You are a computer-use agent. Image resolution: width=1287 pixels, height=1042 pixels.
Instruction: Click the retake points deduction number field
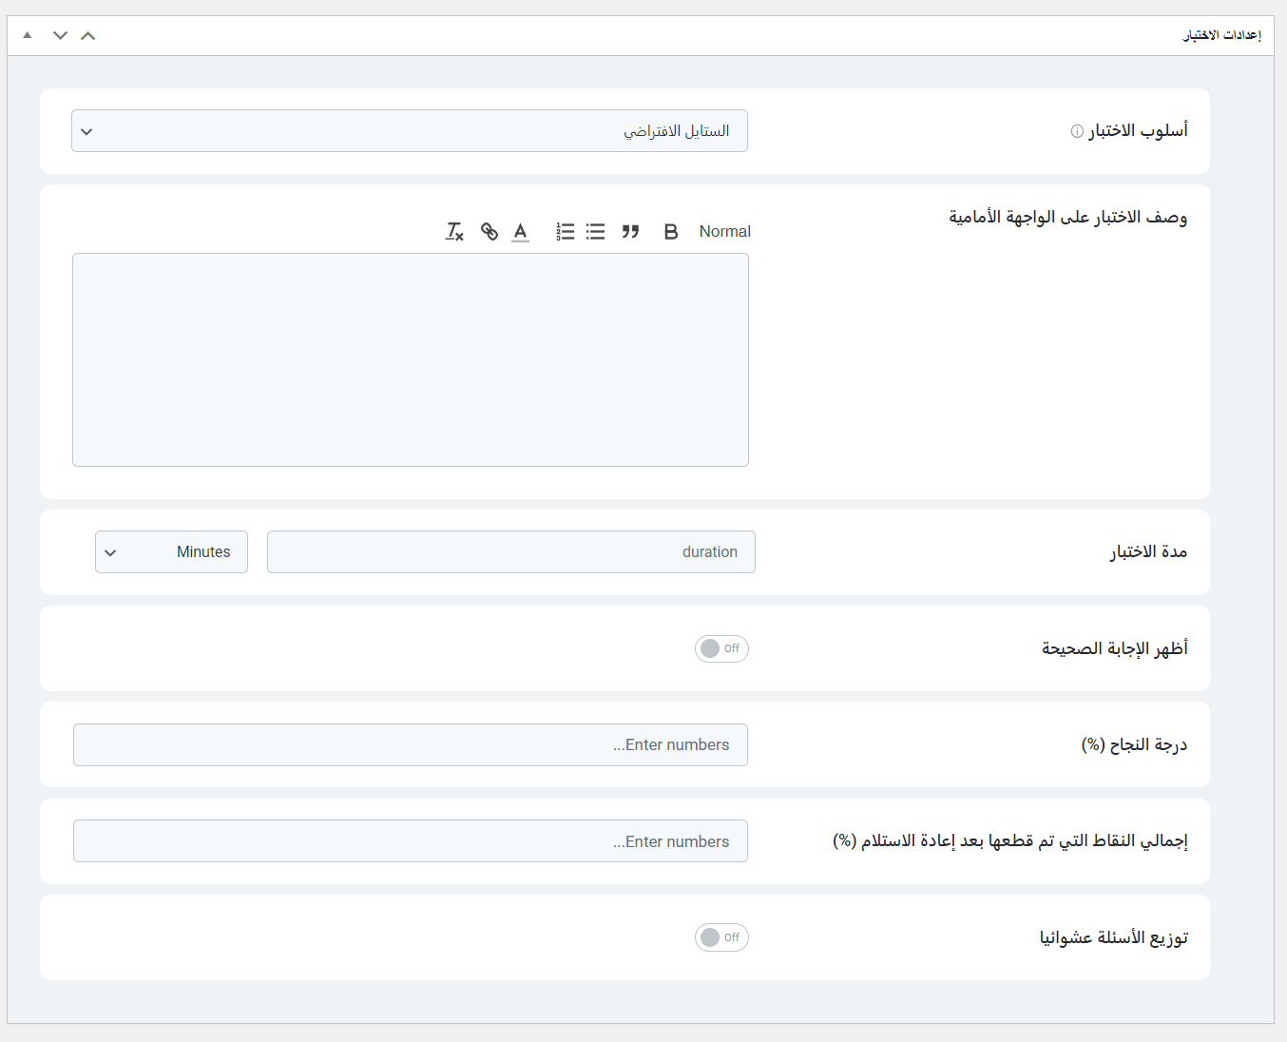tap(411, 841)
